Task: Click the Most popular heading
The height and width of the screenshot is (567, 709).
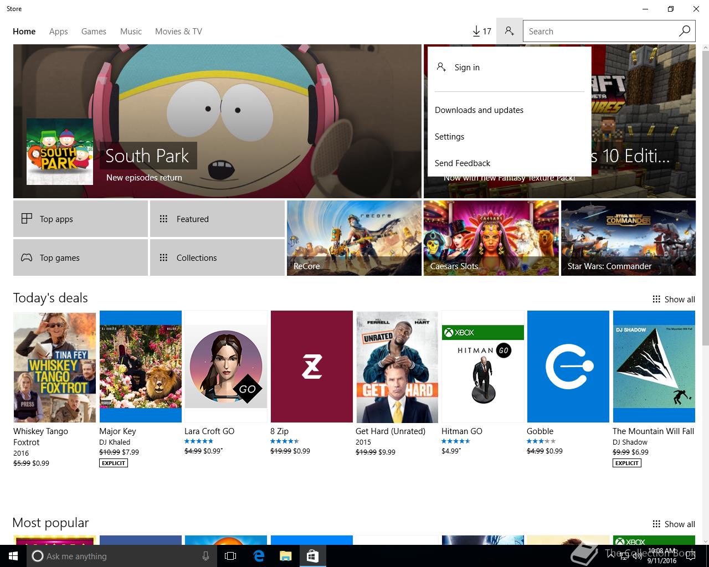Action: click(x=50, y=523)
